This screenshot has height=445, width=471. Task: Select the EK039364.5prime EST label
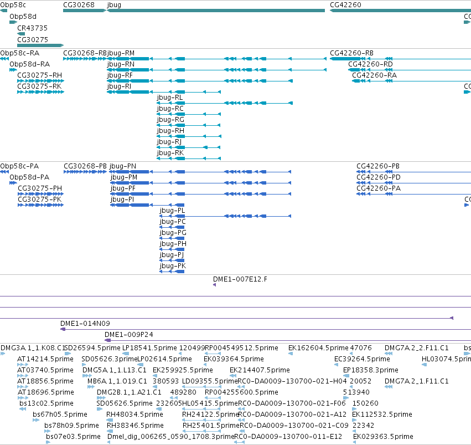pyautogui.click(x=234, y=359)
